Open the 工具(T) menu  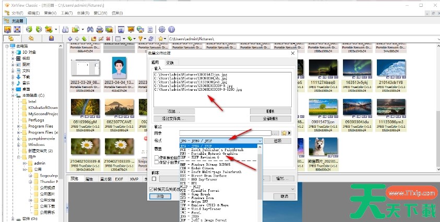point(66,13)
